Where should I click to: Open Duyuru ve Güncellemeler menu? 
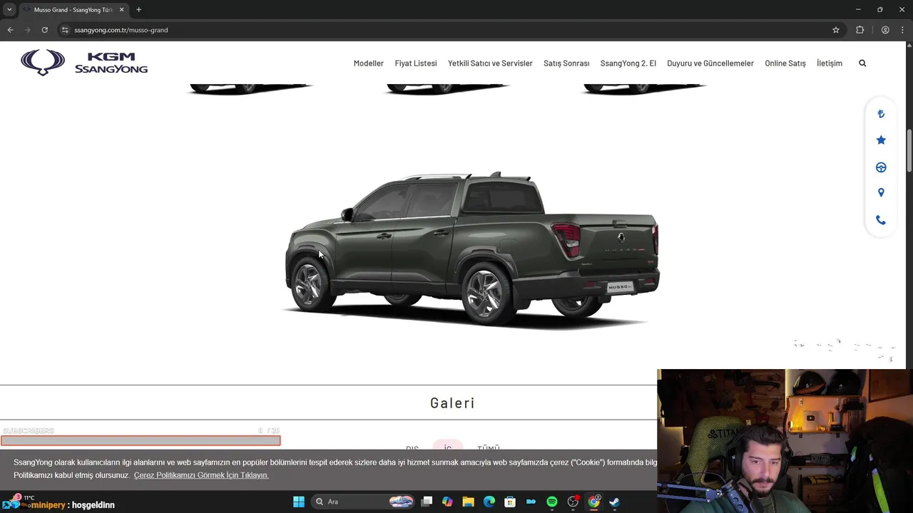[710, 63]
